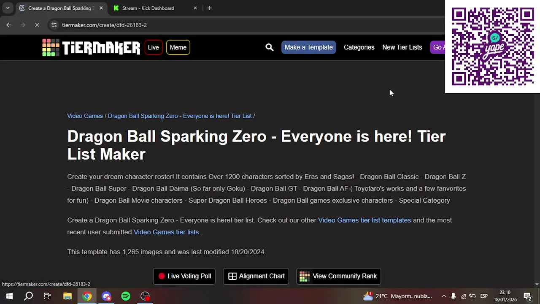The image size is (540, 304).
Task: Start a Live Voting Poll
Action: pos(184,276)
